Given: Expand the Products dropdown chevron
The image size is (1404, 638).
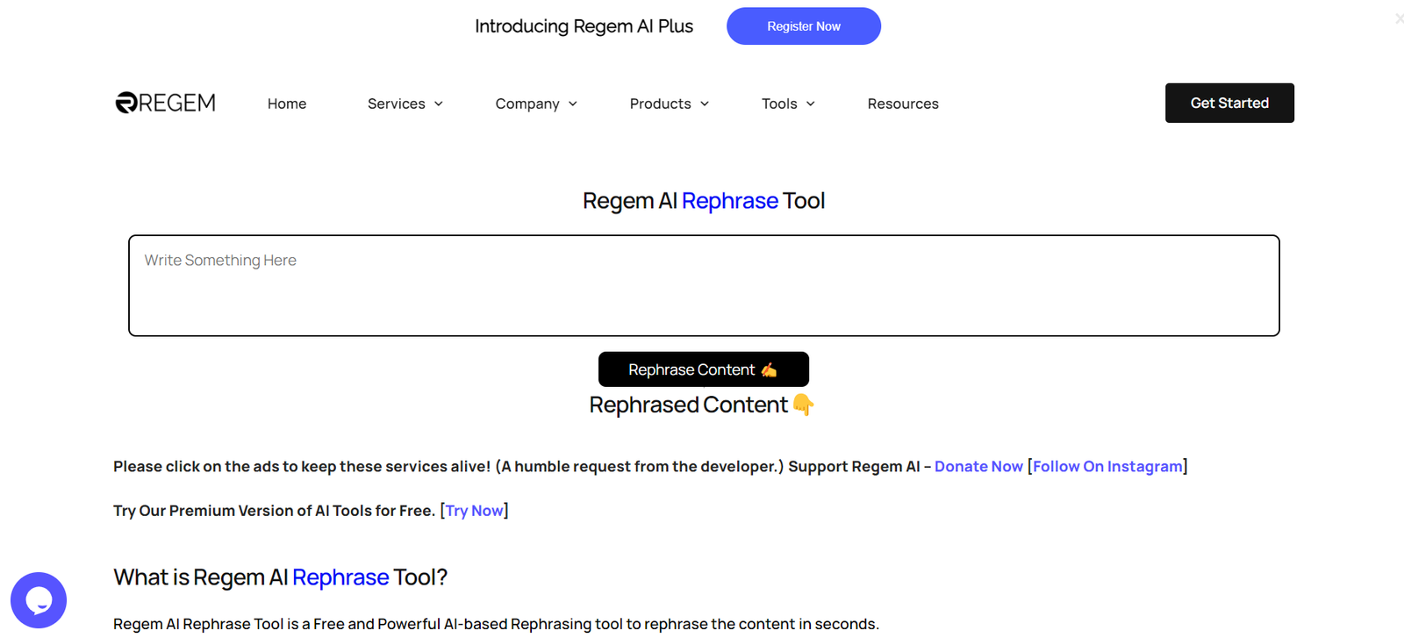Looking at the screenshot, I should click(705, 104).
